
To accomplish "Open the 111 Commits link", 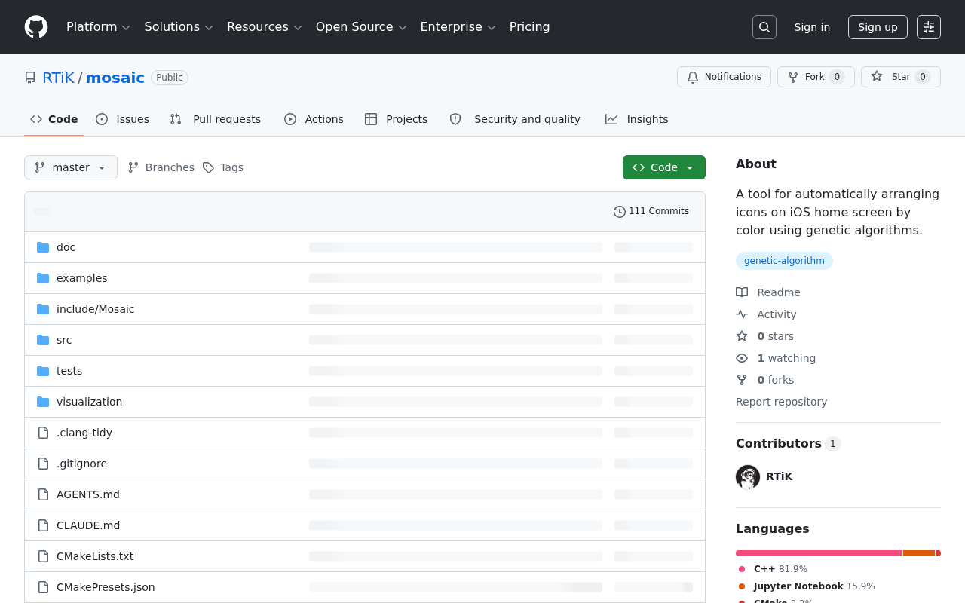I will pos(651,212).
